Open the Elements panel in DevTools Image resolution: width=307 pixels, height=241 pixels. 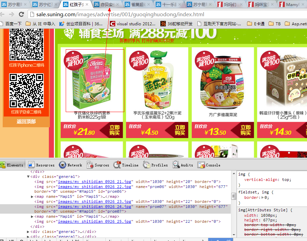(x=12, y=165)
